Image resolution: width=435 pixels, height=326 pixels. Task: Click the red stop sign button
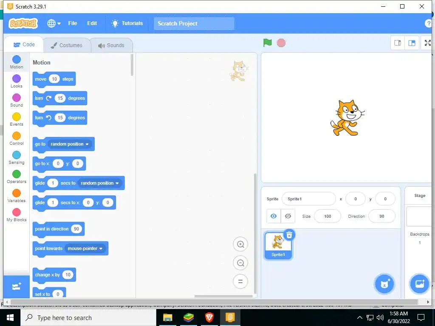(x=281, y=43)
